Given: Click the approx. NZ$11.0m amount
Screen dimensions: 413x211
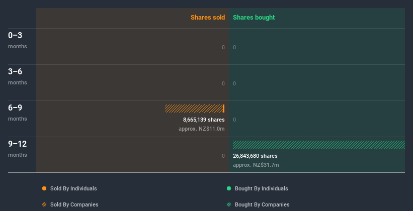Looking at the screenshot, I should (x=202, y=129).
